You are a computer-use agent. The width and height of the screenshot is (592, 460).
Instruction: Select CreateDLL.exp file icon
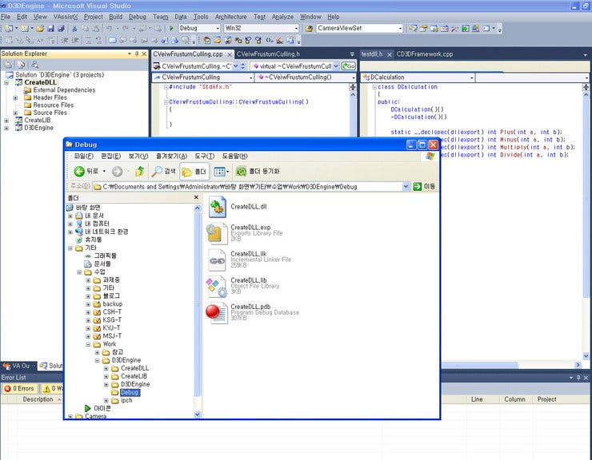click(217, 233)
